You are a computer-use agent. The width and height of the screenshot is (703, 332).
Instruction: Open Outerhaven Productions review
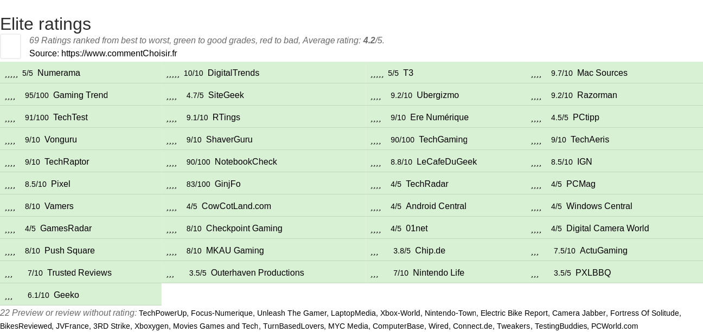[x=258, y=272]
